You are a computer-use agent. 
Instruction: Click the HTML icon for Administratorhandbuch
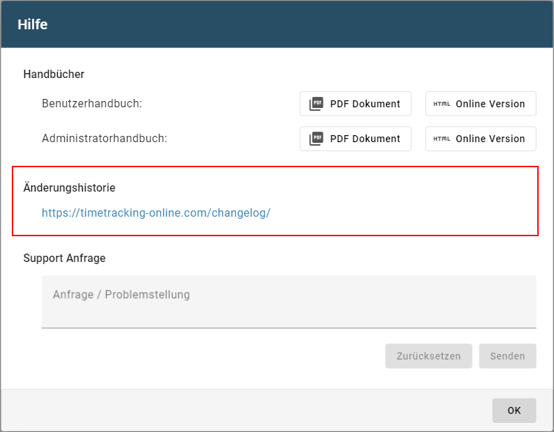(x=441, y=139)
